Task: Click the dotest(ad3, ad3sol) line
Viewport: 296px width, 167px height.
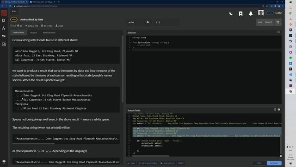Action: (152, 143)
